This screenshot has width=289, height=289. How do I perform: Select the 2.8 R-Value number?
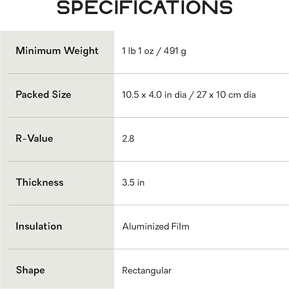point(128,139)
